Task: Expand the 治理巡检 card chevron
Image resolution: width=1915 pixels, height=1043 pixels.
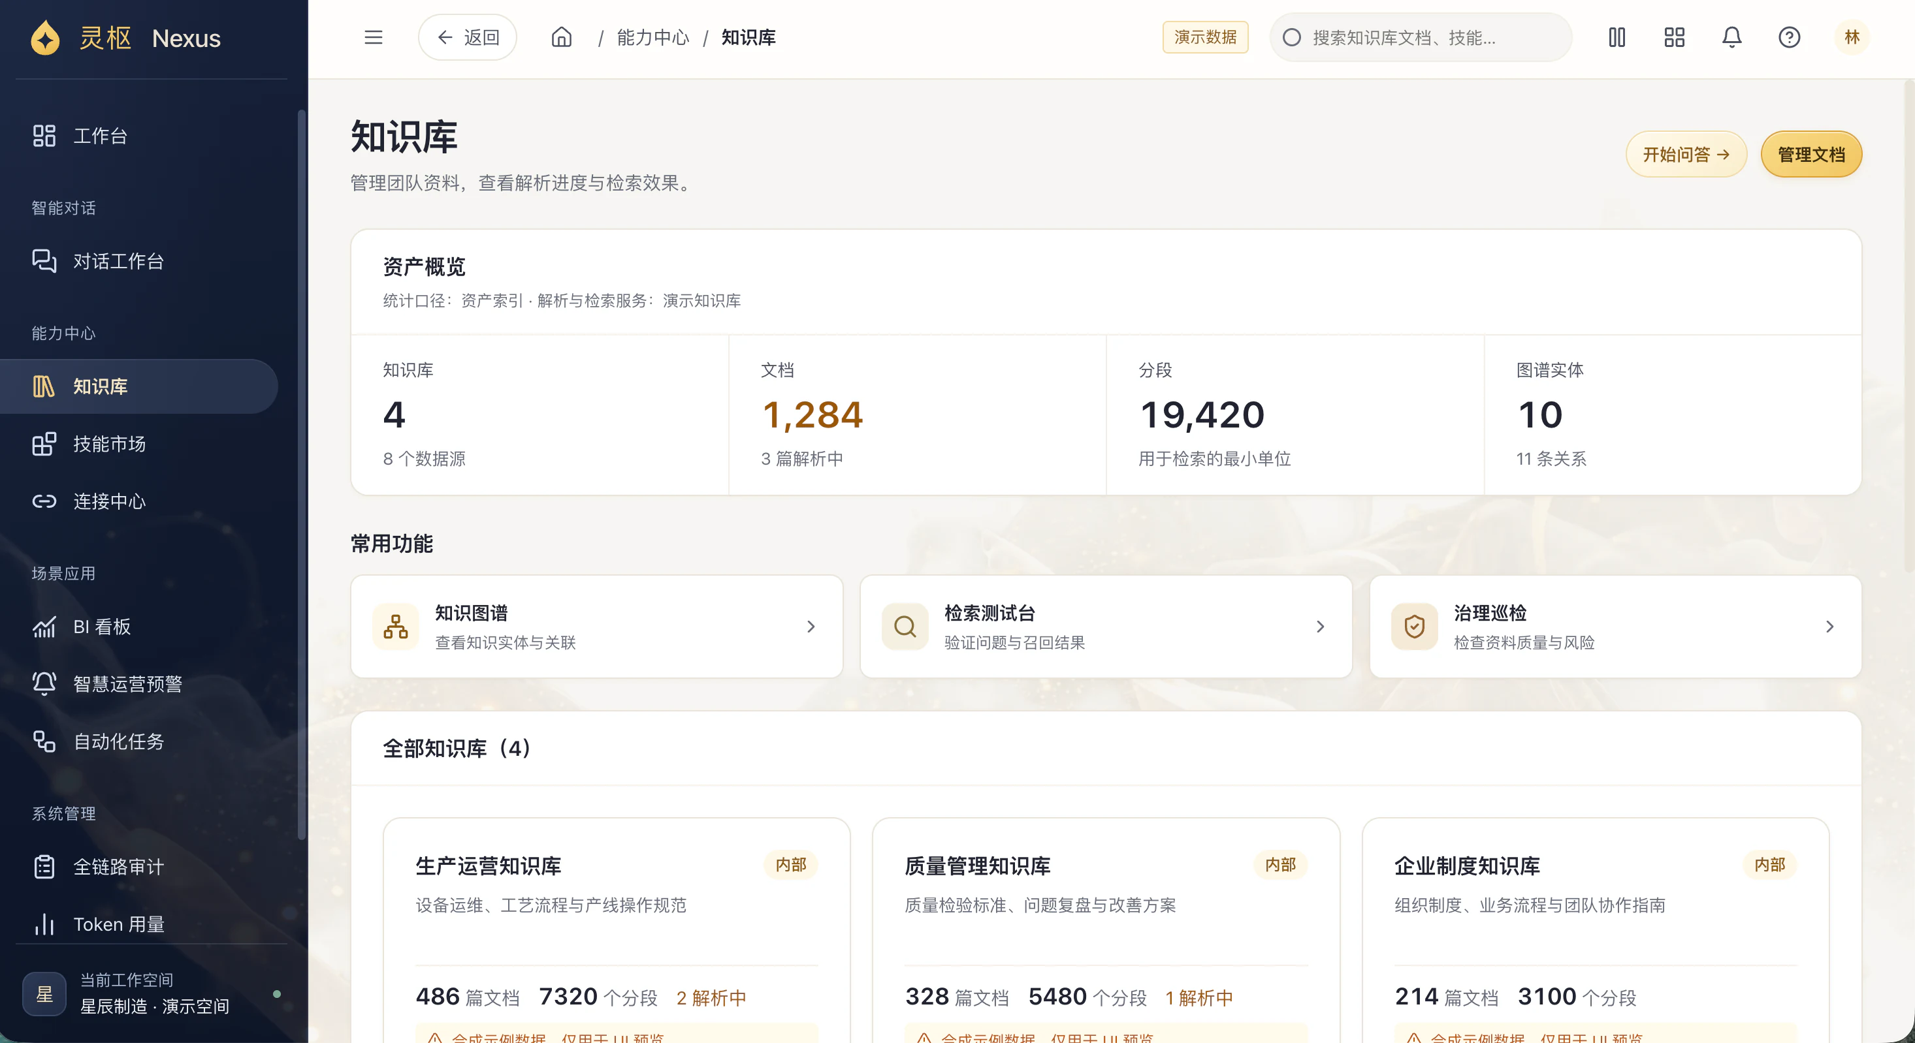Action: tap(1829, 626)
